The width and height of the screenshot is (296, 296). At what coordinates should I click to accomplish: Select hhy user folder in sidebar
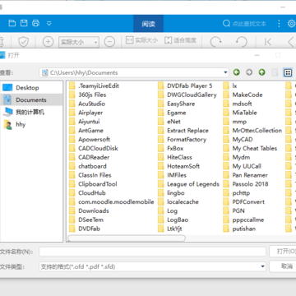tap(31, 124)
